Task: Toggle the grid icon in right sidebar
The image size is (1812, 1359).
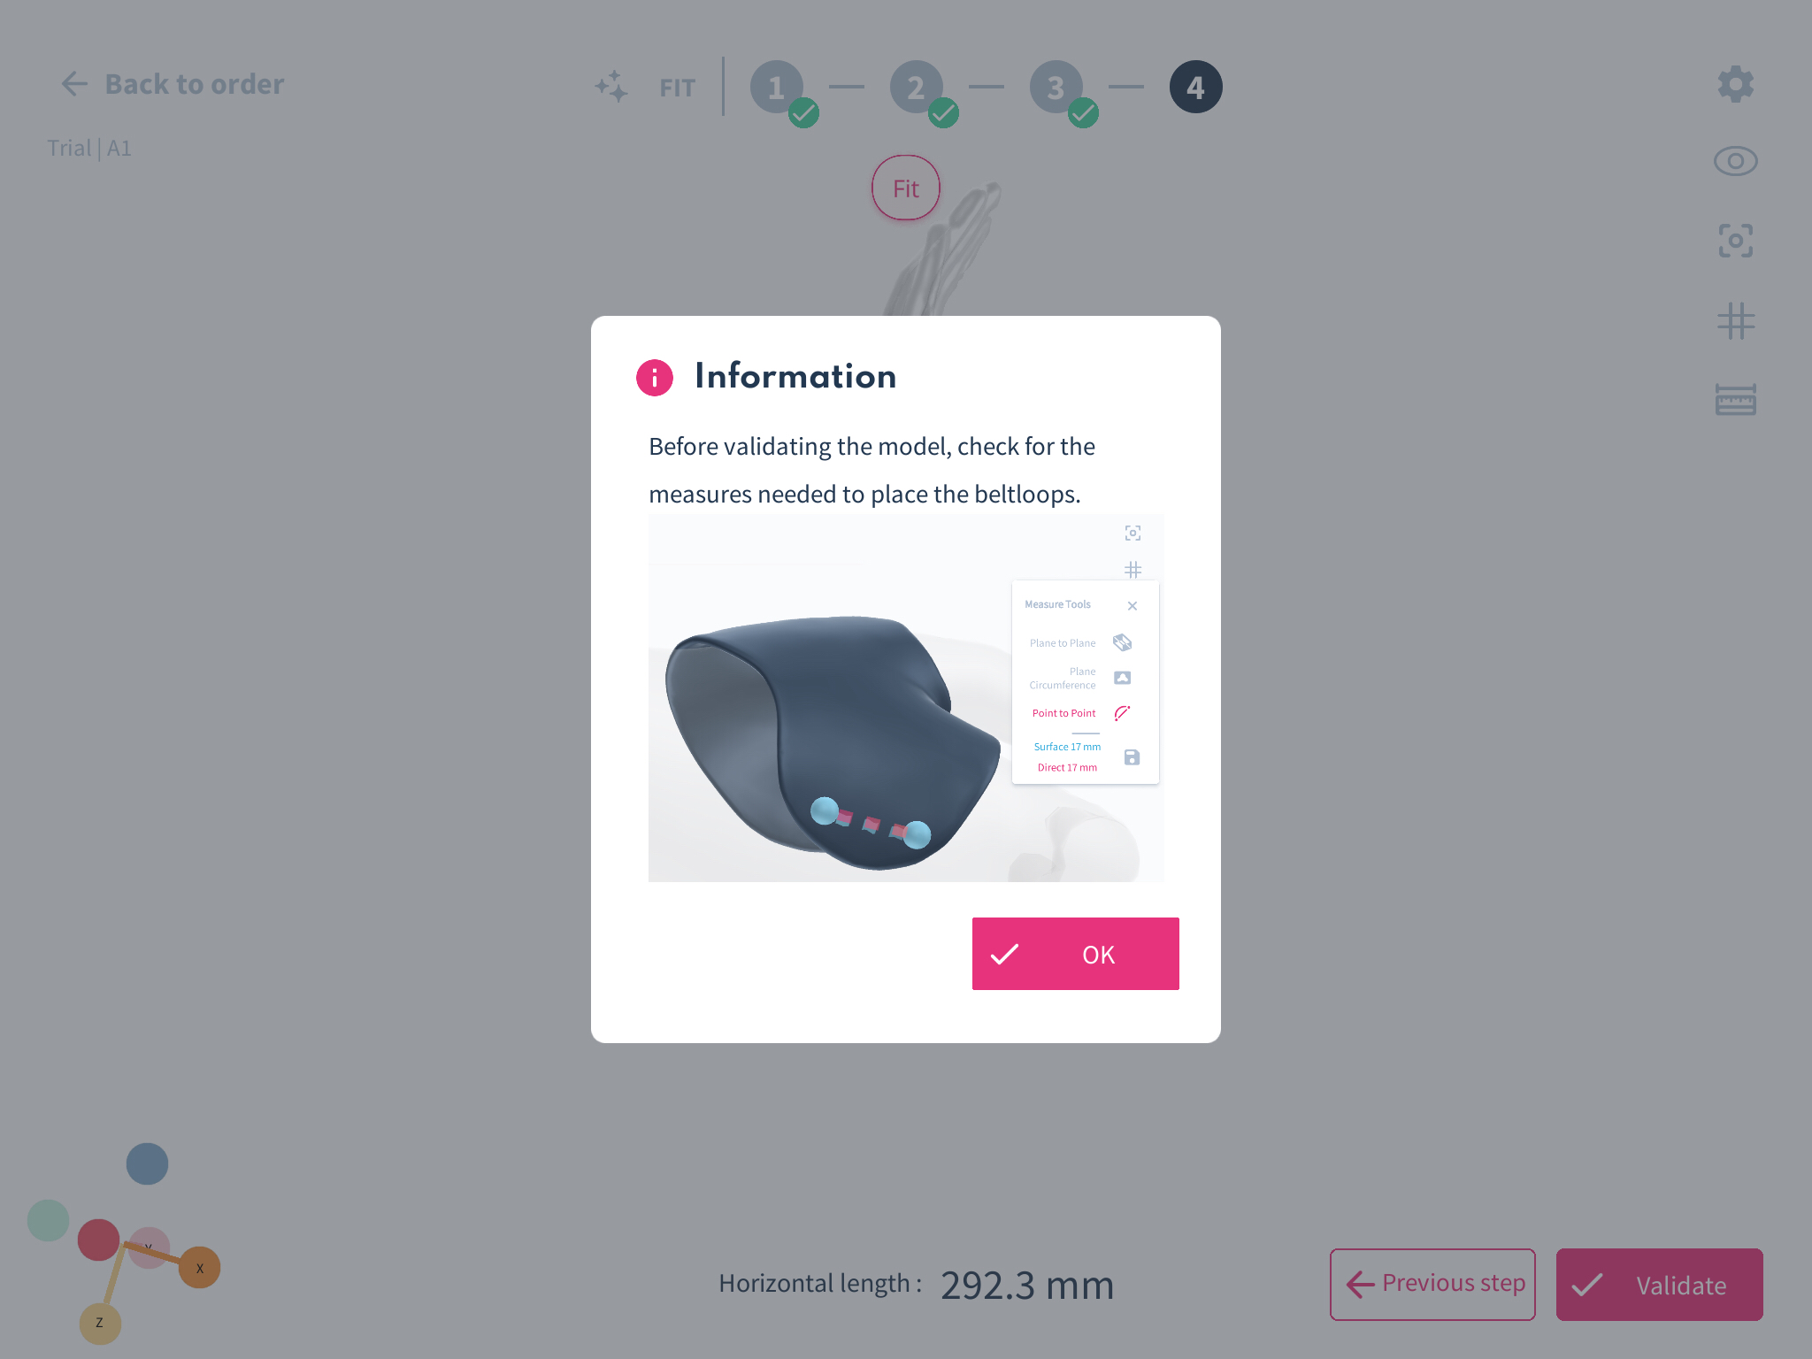Action: tap(1735, 321)
